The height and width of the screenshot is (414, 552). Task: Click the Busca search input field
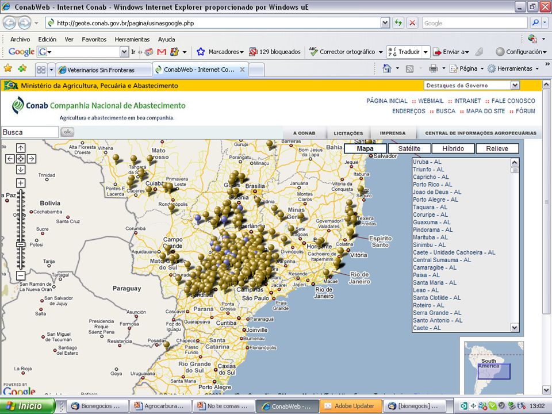29,132
